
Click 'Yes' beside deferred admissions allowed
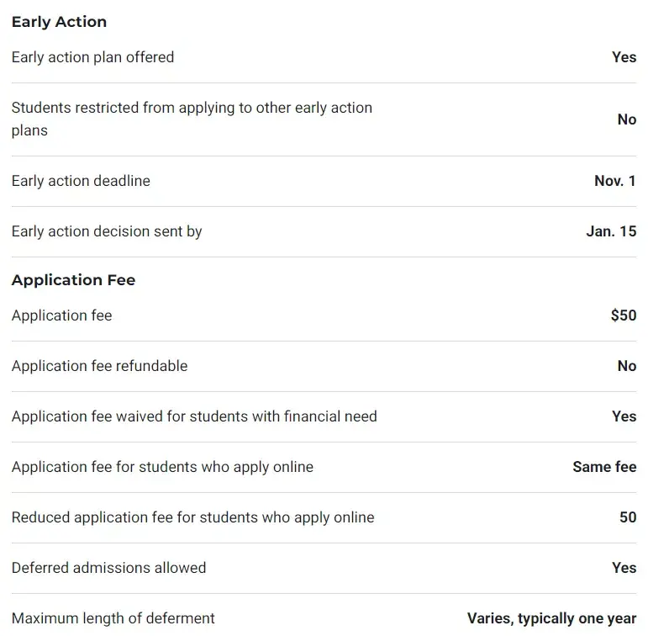624,568
